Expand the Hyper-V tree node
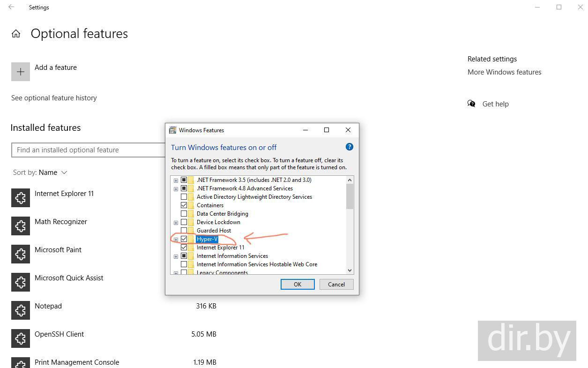The width and height of the screenshot is (588, 368). click(x=176, y=240)
